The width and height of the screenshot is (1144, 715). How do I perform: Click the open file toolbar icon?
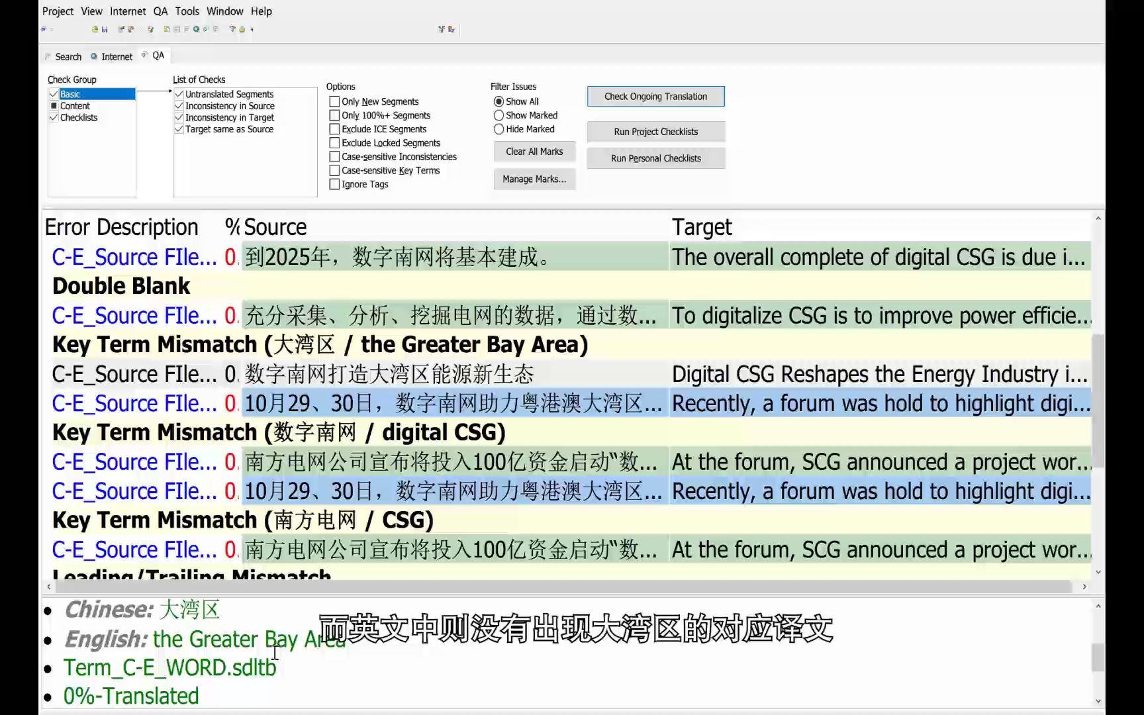95,29
